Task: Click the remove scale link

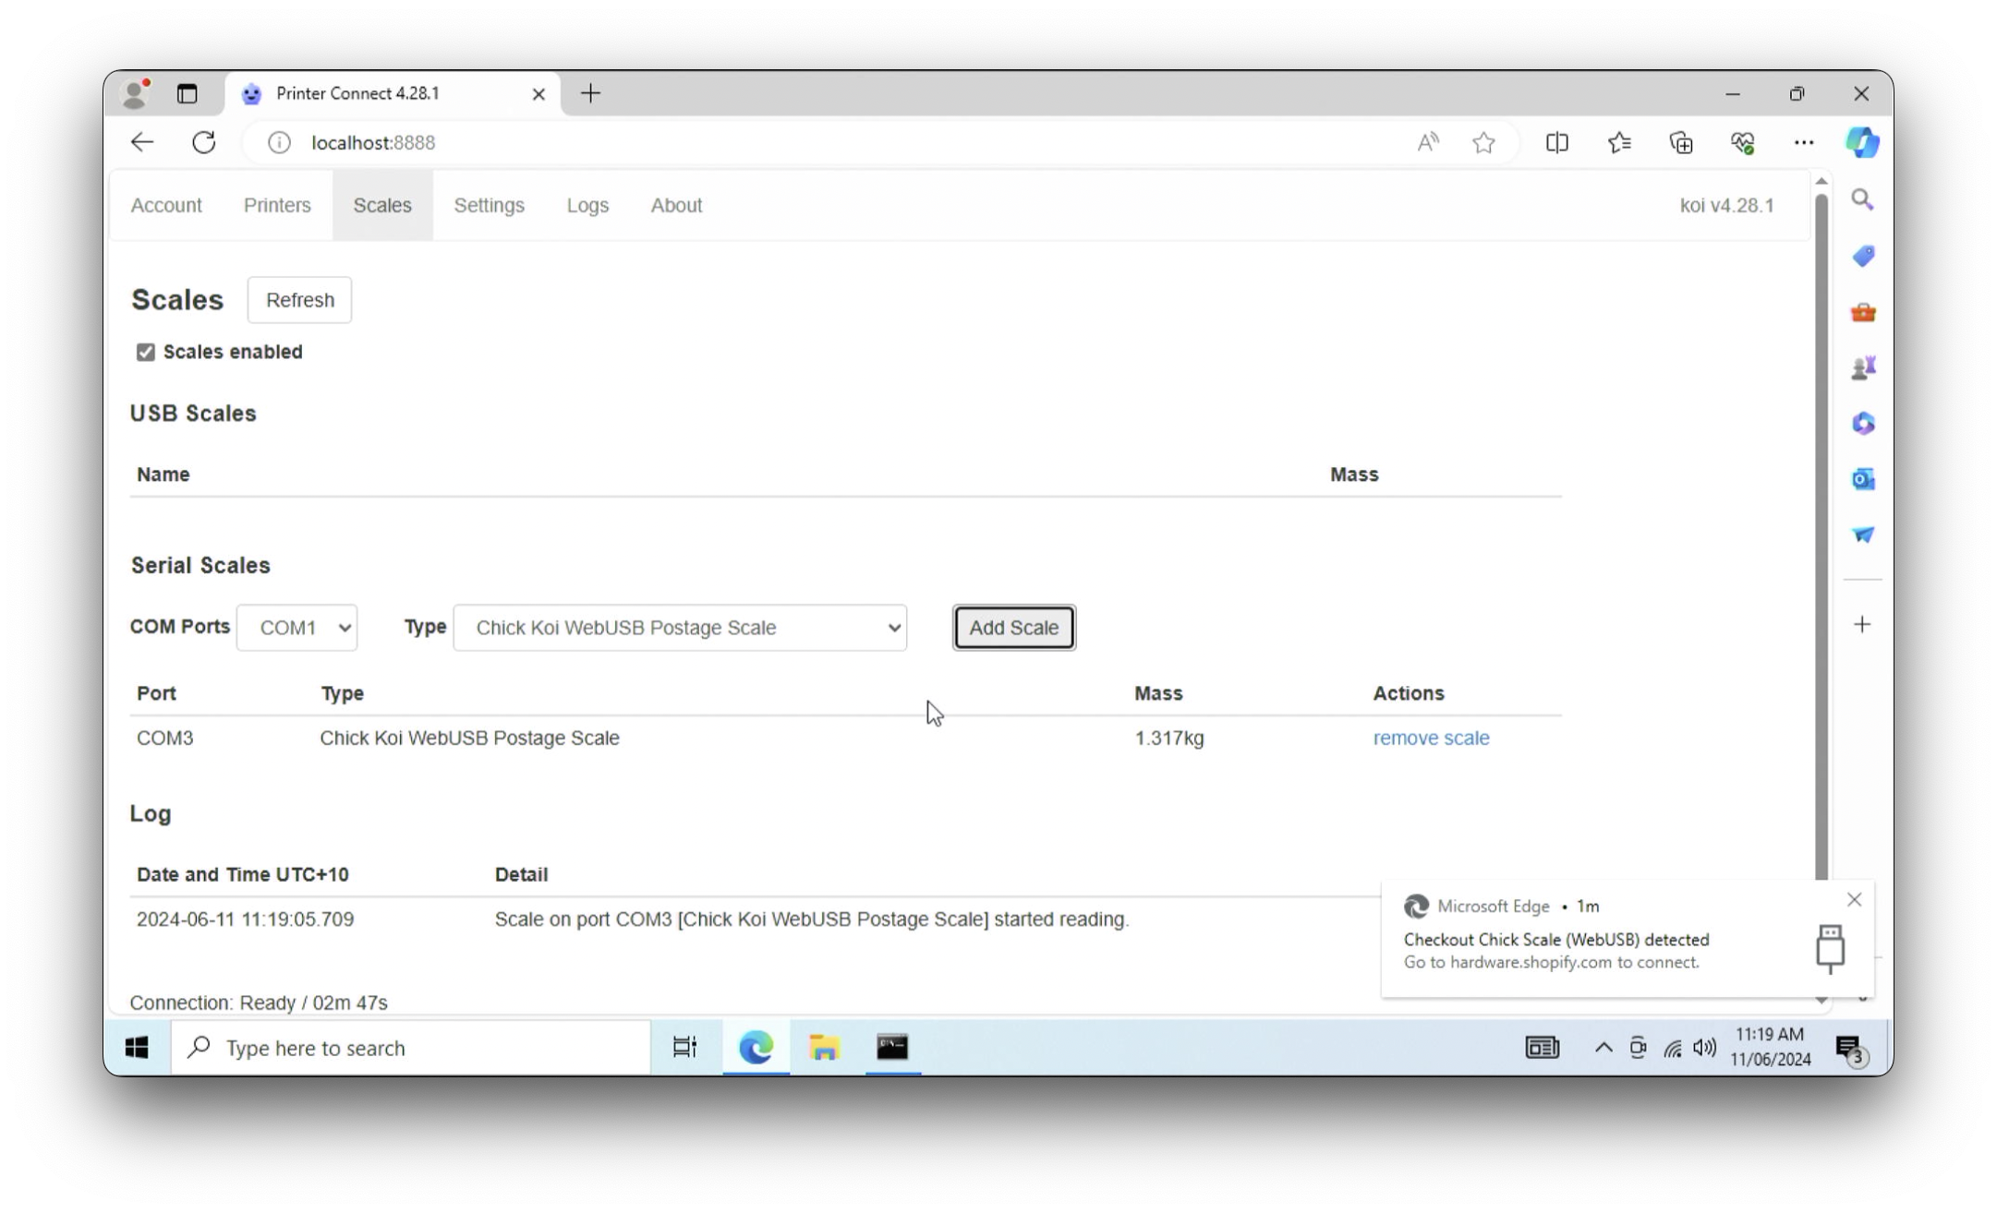Action: pyautogui.click(x=1431, y=738)
